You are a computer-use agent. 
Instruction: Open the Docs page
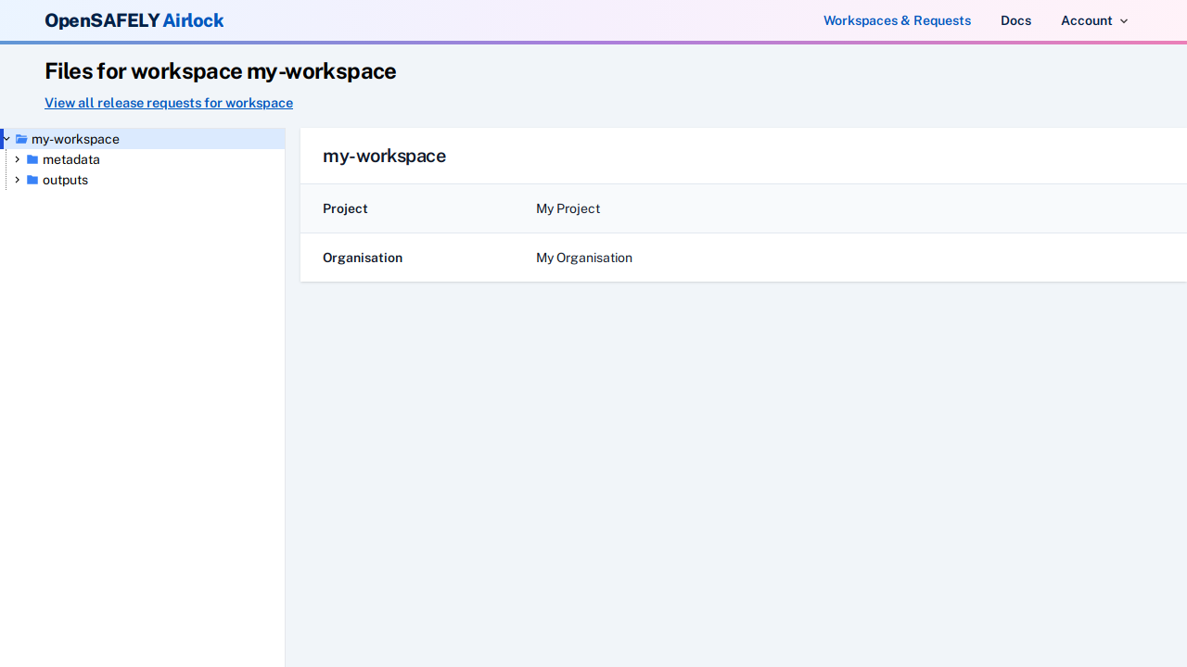pyautogui.click(x=1015, y=20)
